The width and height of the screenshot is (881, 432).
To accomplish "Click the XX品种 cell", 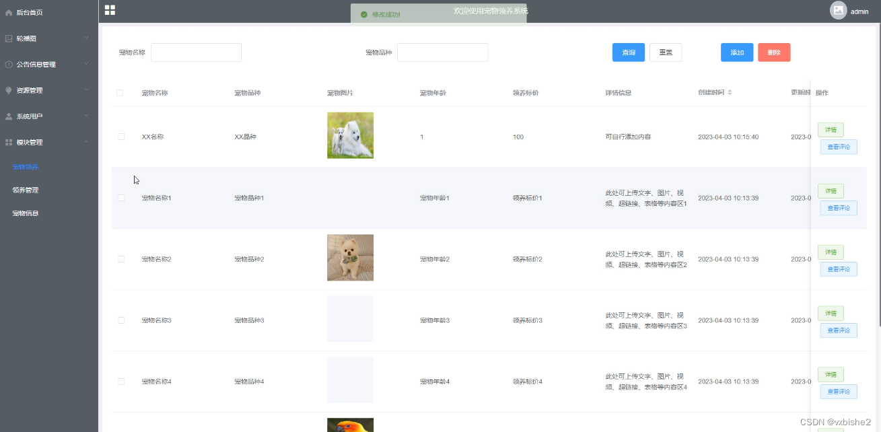I will tap(245, 137).
